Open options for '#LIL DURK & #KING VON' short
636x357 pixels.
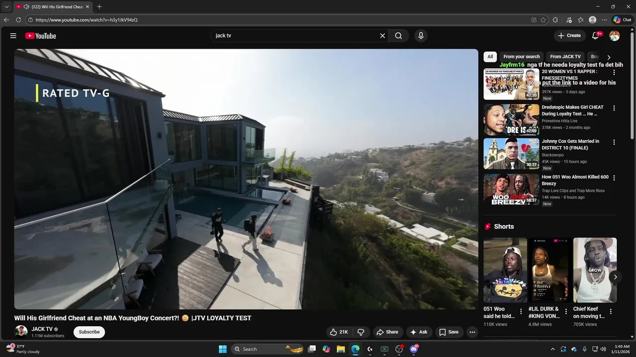point(566,311)
